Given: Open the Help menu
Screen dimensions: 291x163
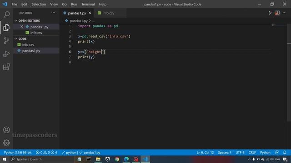Looking at the screenshot, I should tap(103, 4).
